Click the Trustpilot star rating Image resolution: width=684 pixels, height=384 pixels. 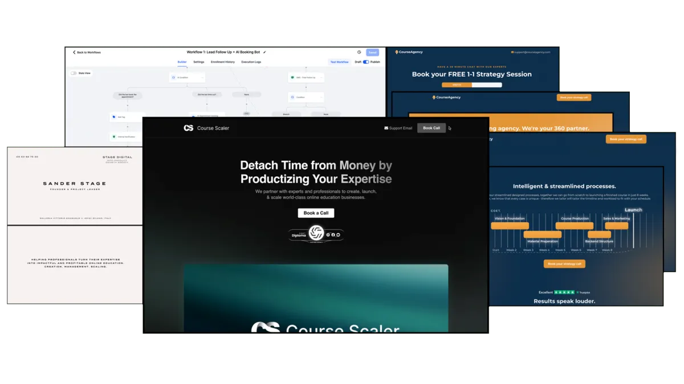(x=564, y=292)
